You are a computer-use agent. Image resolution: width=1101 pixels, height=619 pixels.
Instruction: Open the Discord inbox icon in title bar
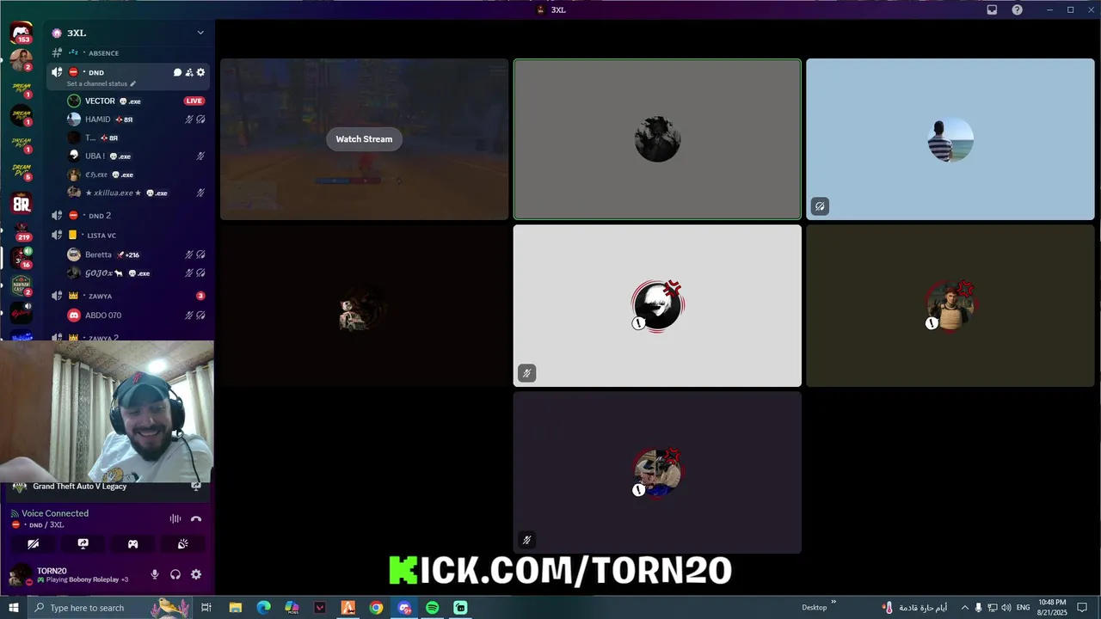992,9
